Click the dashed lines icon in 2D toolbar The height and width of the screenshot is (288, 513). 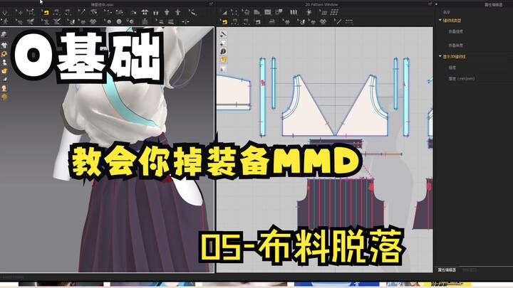coord(349,22)
